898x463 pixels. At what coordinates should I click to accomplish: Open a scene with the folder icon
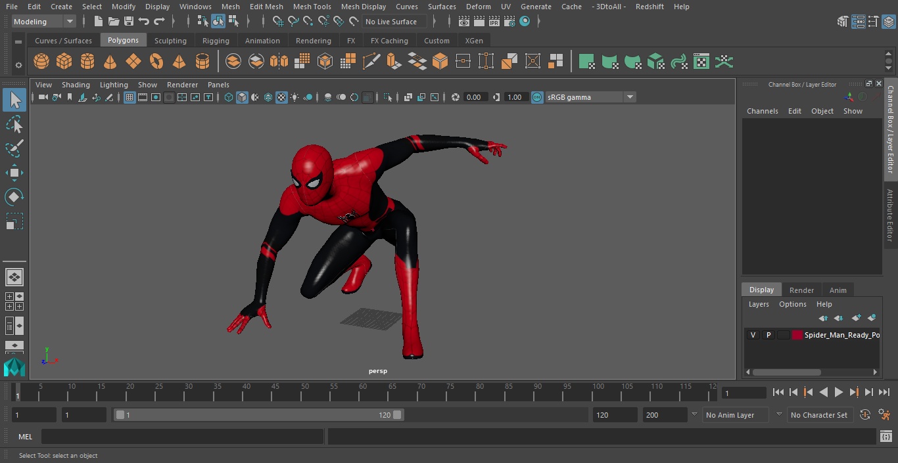114,22
